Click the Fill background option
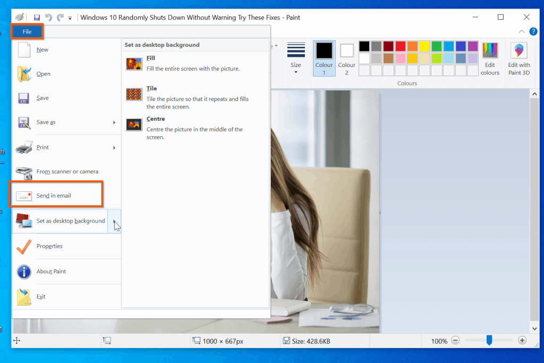Viewport: 544px width, 363px height. tap(195, 63)
